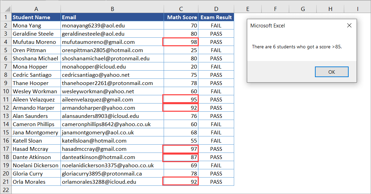Screen dimensions: 371x194
Task: Select score 20 for Mona Hopper
Action: [181, 67]
